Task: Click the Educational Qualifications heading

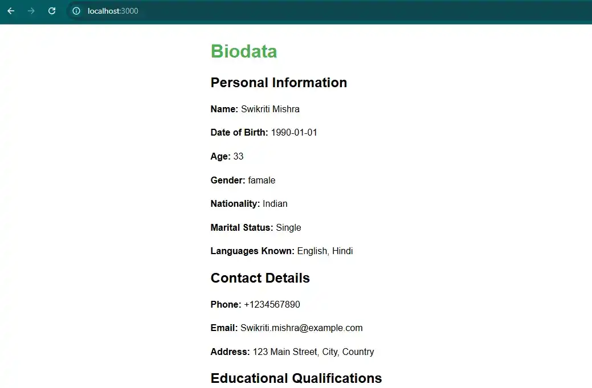Action: click(296, 378)
